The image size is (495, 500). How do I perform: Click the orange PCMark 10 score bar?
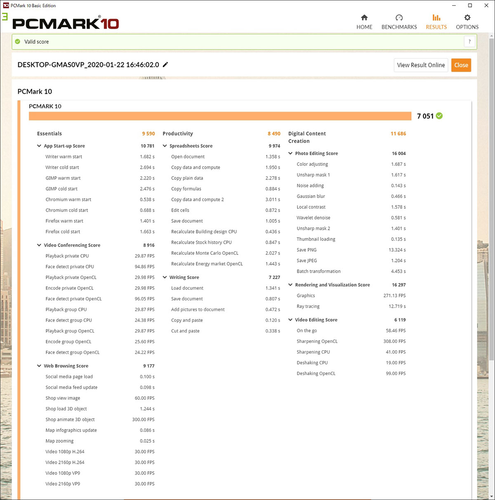[220, 116]
